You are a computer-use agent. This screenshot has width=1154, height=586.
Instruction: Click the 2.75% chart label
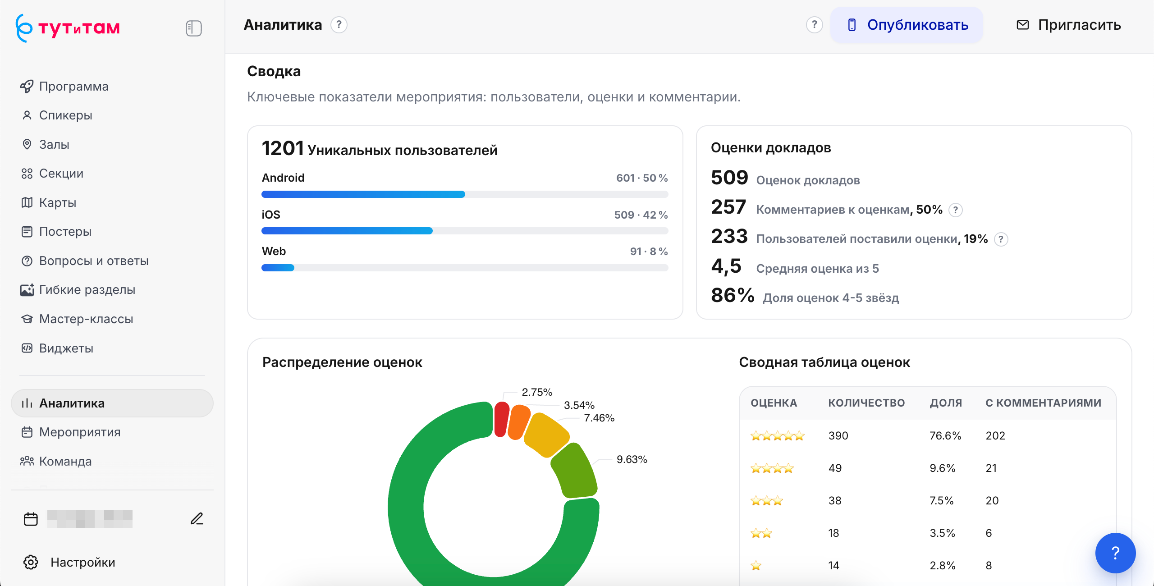pos(537,392)
